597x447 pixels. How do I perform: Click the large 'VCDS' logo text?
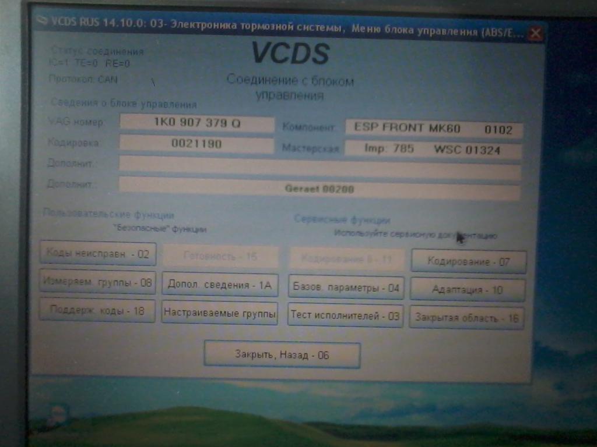point(290,53)
